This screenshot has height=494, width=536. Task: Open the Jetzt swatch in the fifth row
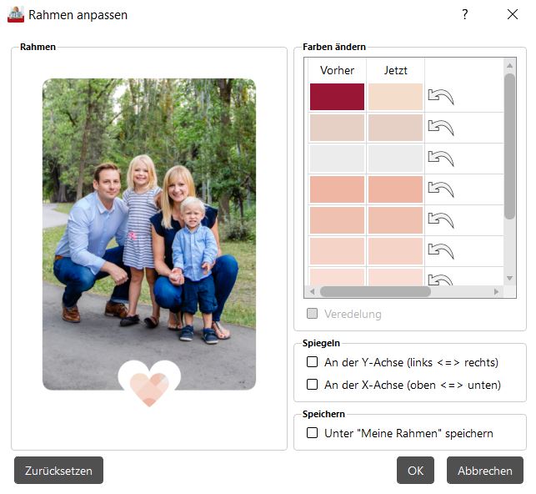click(395, 220)
